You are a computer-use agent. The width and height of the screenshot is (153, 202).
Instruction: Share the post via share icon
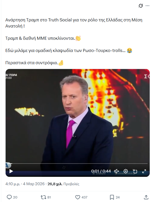pyautogui.click(x=146, y=197)
